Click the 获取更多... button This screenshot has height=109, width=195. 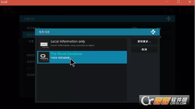click(144, 42)
